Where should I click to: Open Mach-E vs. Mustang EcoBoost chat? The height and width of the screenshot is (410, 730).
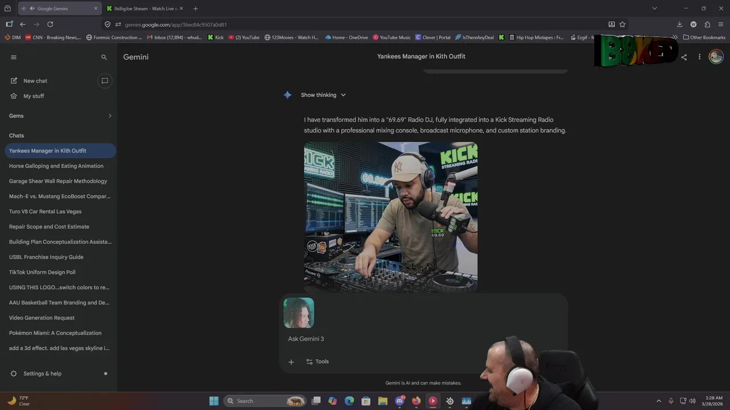click(x=60, y=196)
